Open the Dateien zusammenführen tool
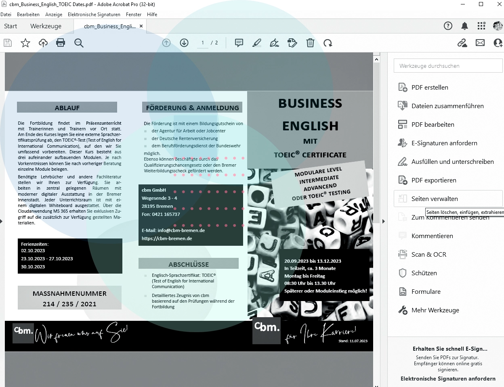Screen dimensions: 504x387 click(x=448, y=106)
